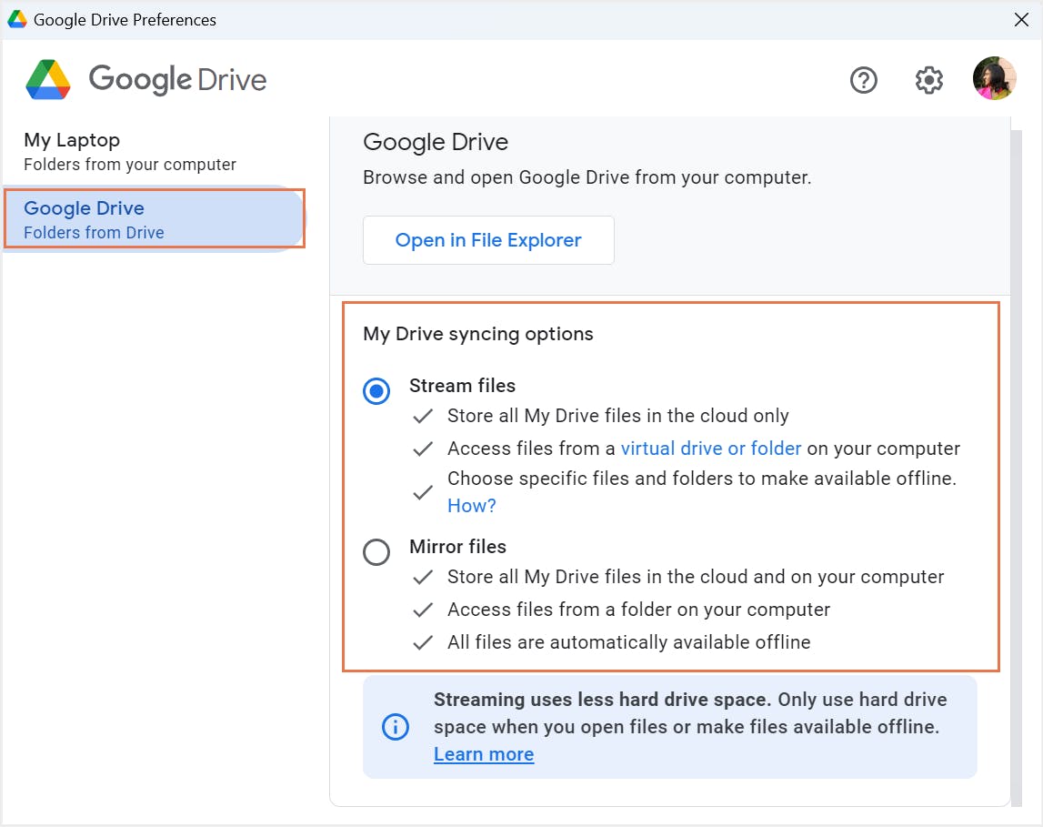The width and height of the screenshot is (1043, 827).
Task: Click text All files are automatically available offline
Action: tap(628, 642)
